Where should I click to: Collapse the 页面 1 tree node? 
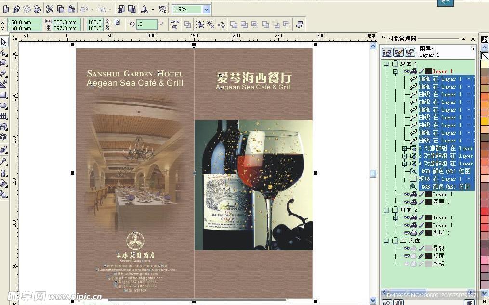(386, 64)
